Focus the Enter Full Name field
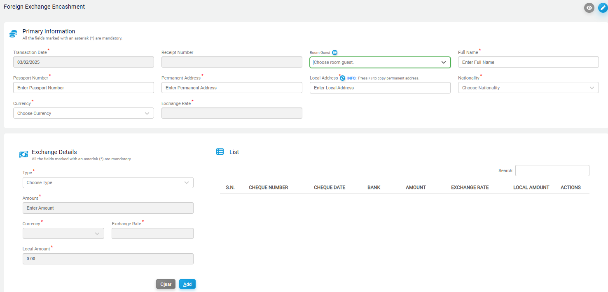Screen dimensions: 608x292 pyautogui.click(x=528, y=62)
